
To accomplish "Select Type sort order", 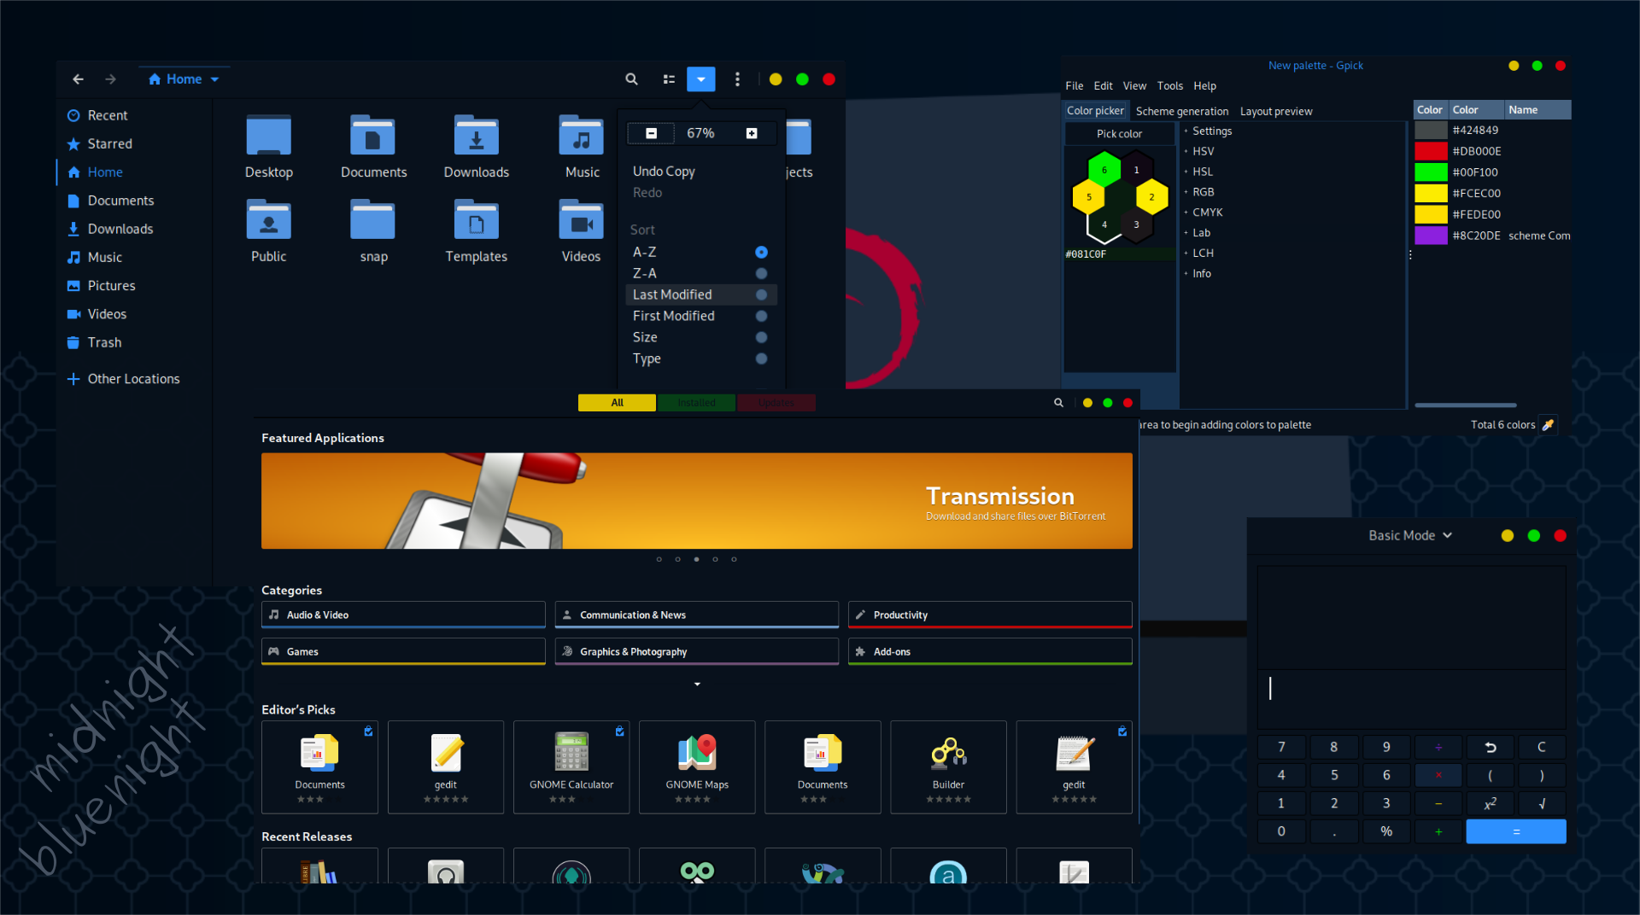I will tap(700, 358).
